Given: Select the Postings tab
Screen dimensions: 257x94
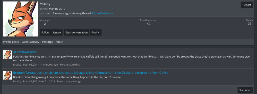Looking at the screenshot, I should pyautogui.click(x=47, y=42).
